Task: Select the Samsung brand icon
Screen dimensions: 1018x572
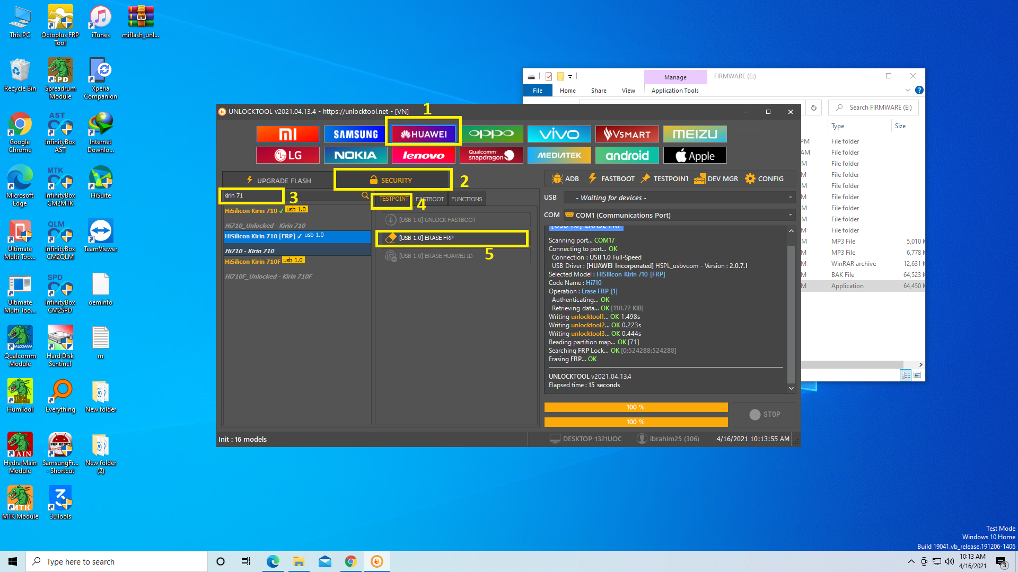Action: click(355, 134)
